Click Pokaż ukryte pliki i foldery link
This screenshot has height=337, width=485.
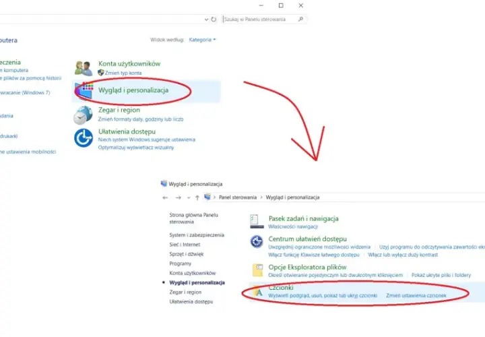(441, 275)
